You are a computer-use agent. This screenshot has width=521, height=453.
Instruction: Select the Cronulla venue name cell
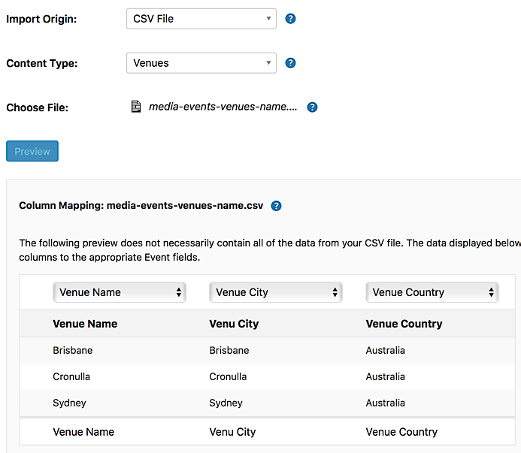(x=71, y=376)
